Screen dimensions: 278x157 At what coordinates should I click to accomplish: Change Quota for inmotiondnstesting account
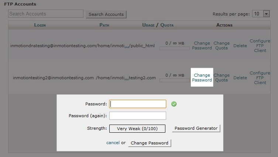point(222,46)
